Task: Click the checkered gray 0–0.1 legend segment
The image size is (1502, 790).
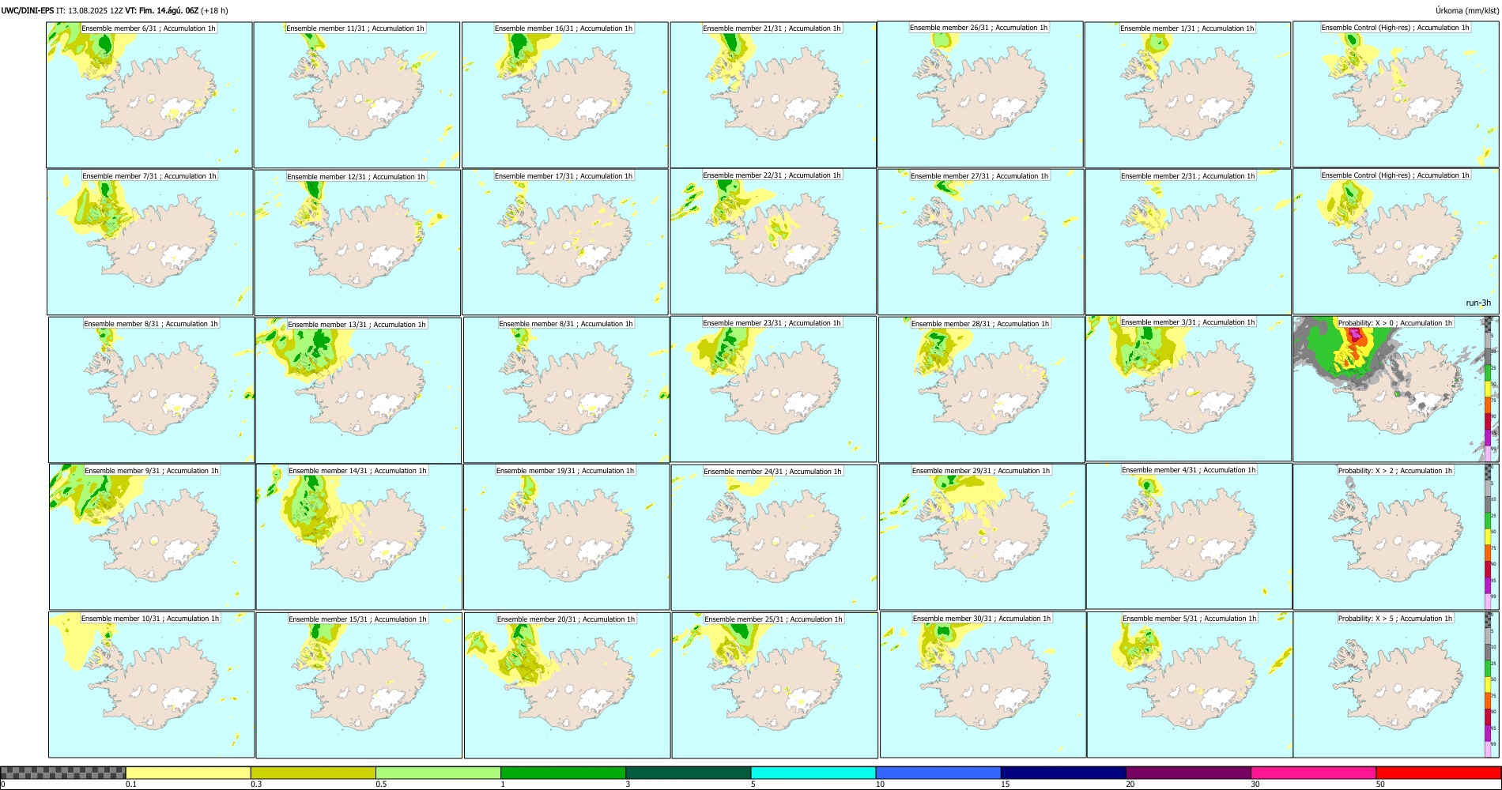Action: point(63,773)
